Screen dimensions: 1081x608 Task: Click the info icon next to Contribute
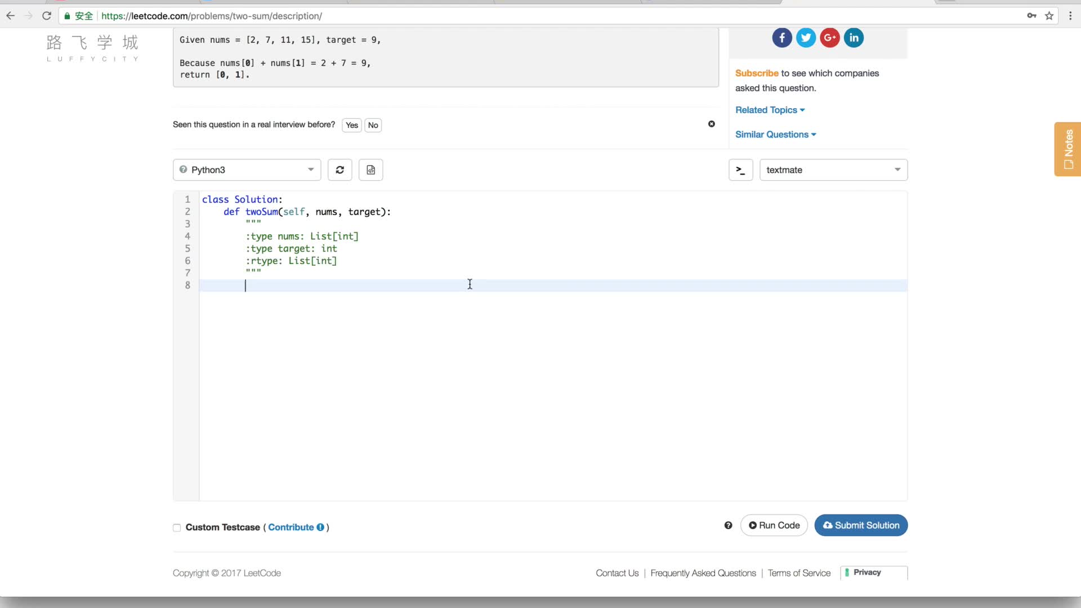coord(320,527)
